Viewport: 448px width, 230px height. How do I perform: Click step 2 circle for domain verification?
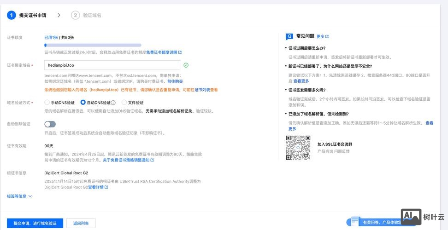point(76,15)
